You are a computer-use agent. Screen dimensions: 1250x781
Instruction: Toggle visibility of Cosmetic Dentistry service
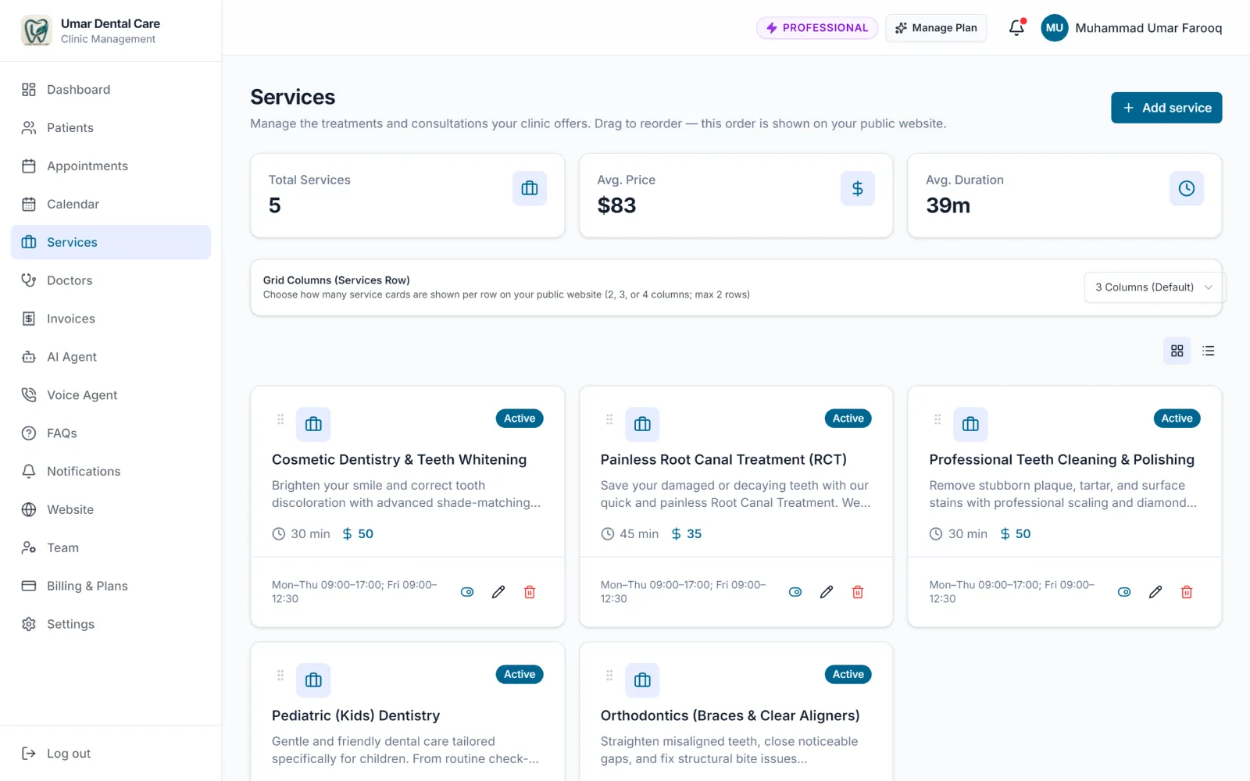pyautogui.click(x=467, y=592)
